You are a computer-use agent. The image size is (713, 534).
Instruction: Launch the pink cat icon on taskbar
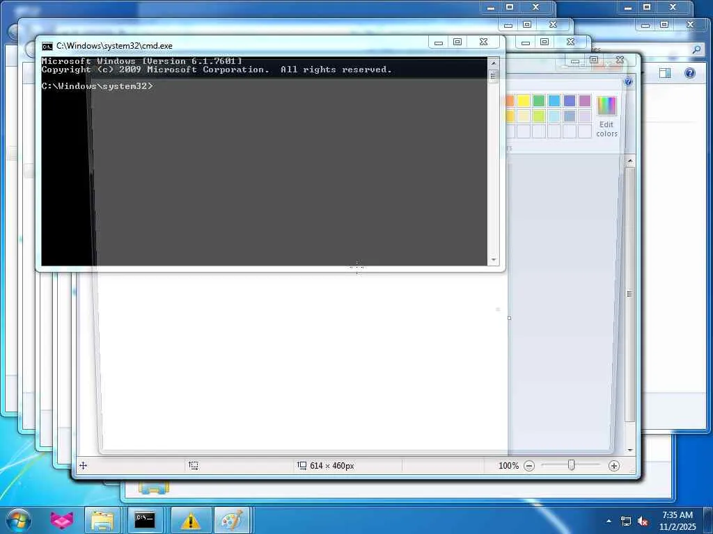click(62, 520)
